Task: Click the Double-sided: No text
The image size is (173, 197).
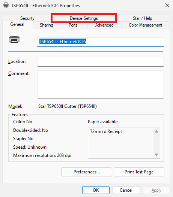Action: click(31, 130)
